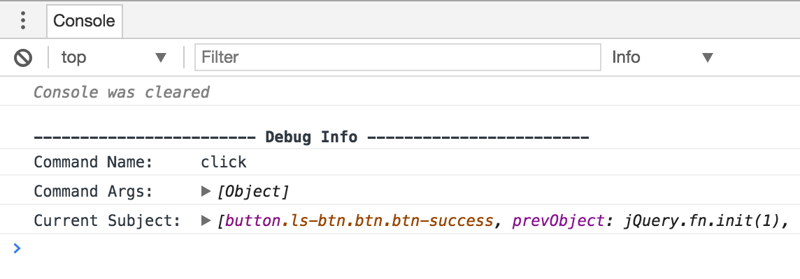
Task: Click the prevObject property name
Action: coord(557,221)
